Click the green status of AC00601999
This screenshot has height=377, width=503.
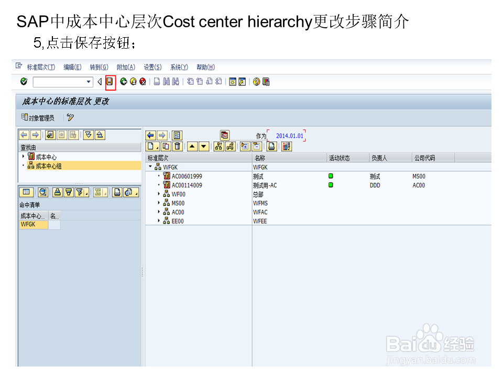(x=331, y=176)
